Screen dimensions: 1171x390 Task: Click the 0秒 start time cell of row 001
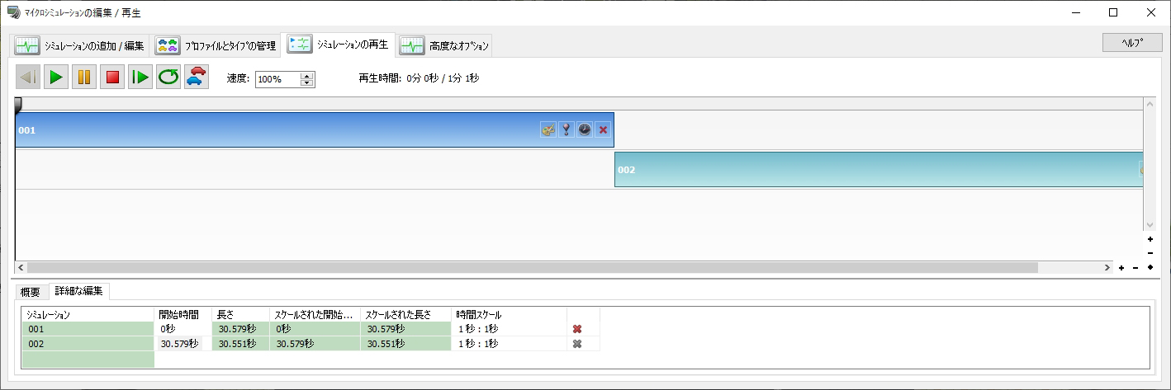[184, 329]
